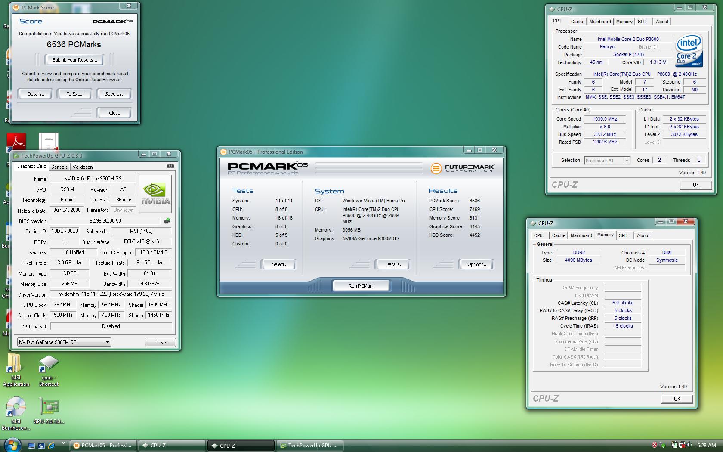Click the CAS# Latency 5.0 clocks value
This screenshot has height=452, width=723.
[x=623, y=303]
